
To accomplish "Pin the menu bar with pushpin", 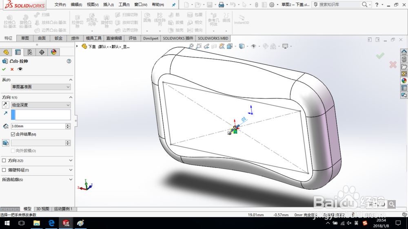I will 173,4.
